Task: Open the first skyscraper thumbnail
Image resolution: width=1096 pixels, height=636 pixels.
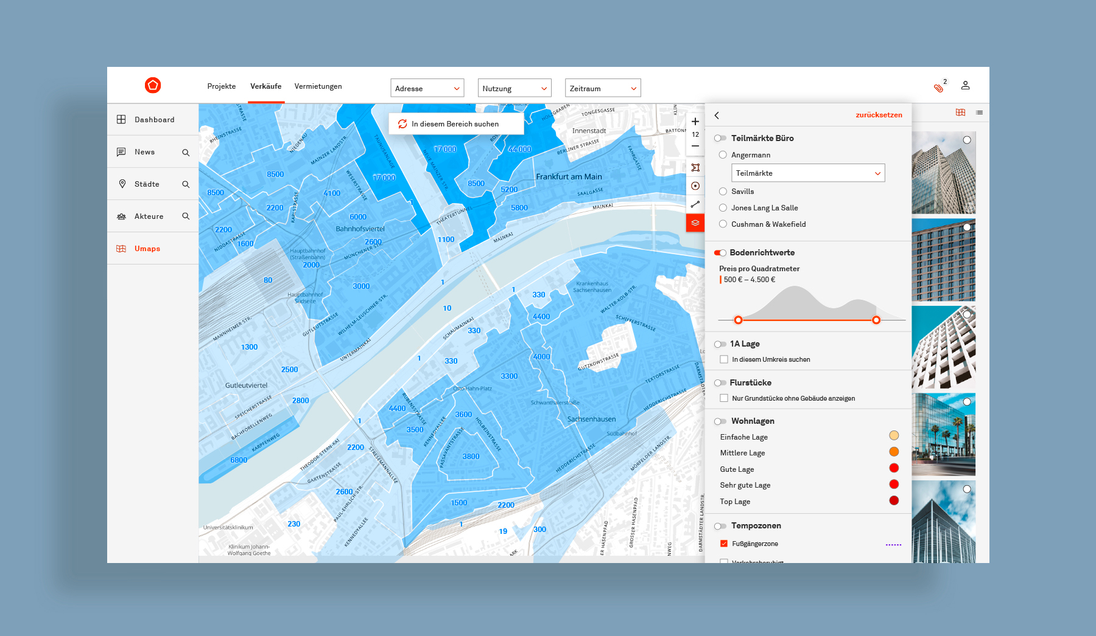Action: (x=943, y=173)
